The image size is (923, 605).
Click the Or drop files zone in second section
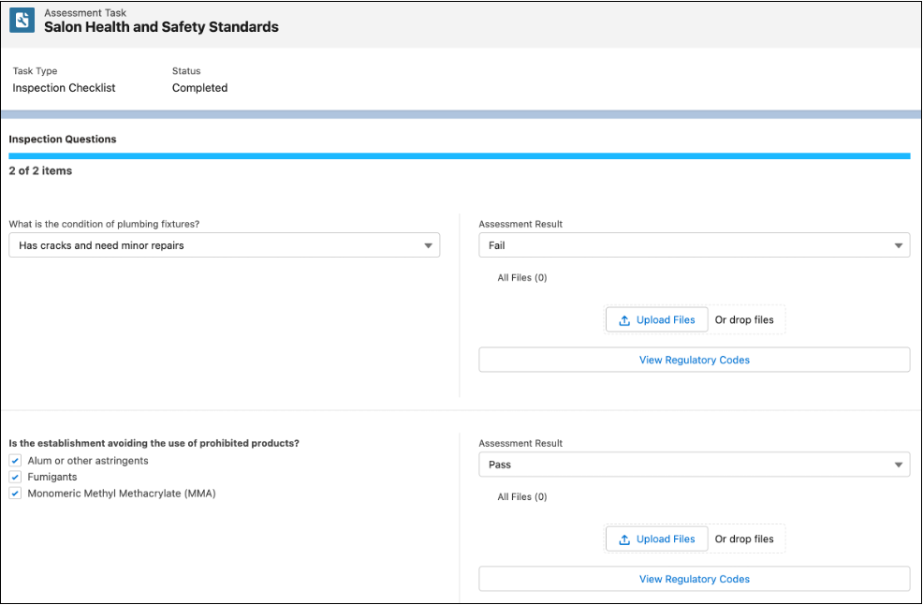[746, 539]
